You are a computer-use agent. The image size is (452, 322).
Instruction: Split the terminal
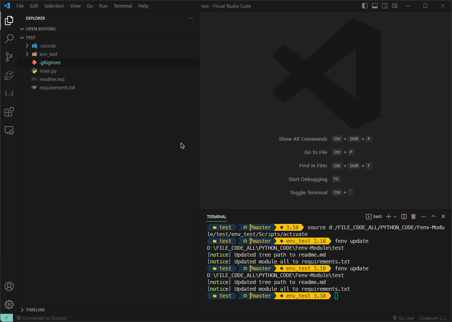pos(404,217)
